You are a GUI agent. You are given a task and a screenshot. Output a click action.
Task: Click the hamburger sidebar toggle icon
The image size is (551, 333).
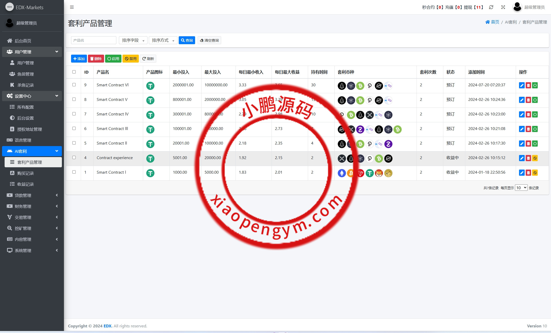click(72, 7)
